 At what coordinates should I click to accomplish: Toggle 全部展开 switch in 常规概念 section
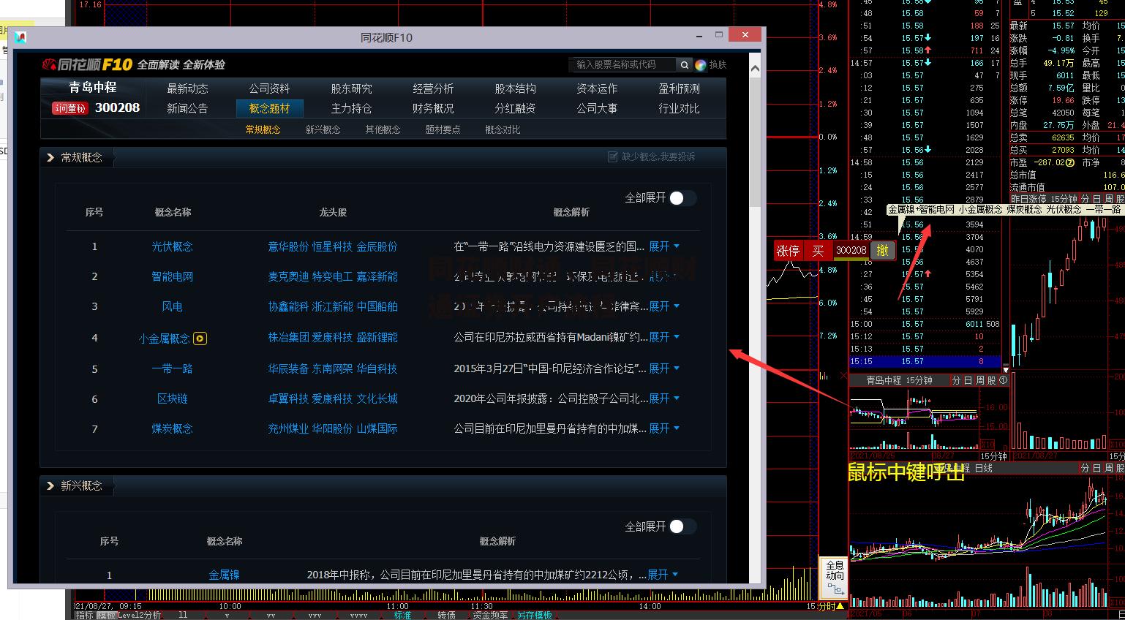tap(682, 198)
